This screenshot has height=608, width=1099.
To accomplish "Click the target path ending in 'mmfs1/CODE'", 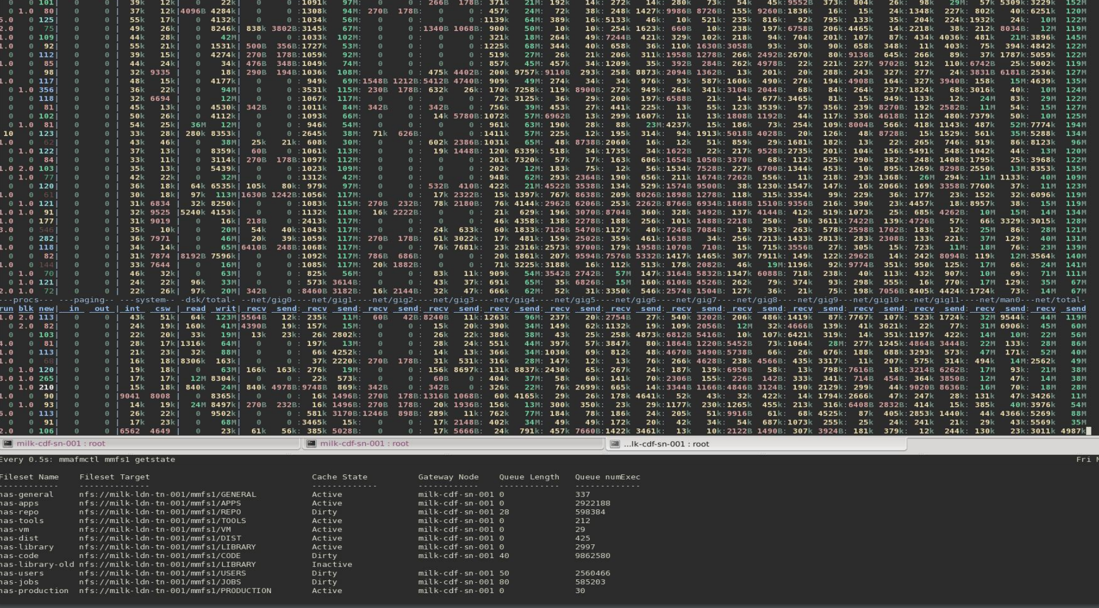I will pos(160,556).
